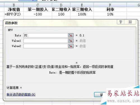Click the Rate label in dialog
140x105 pixels.
click(18, 35)
